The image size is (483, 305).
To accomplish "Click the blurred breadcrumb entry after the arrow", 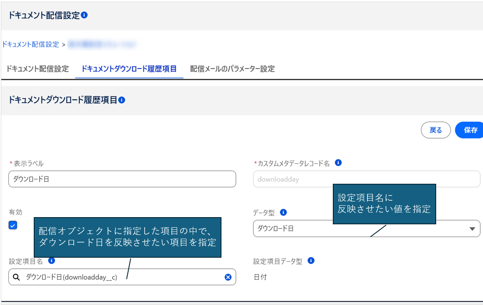I will (102, 44).
